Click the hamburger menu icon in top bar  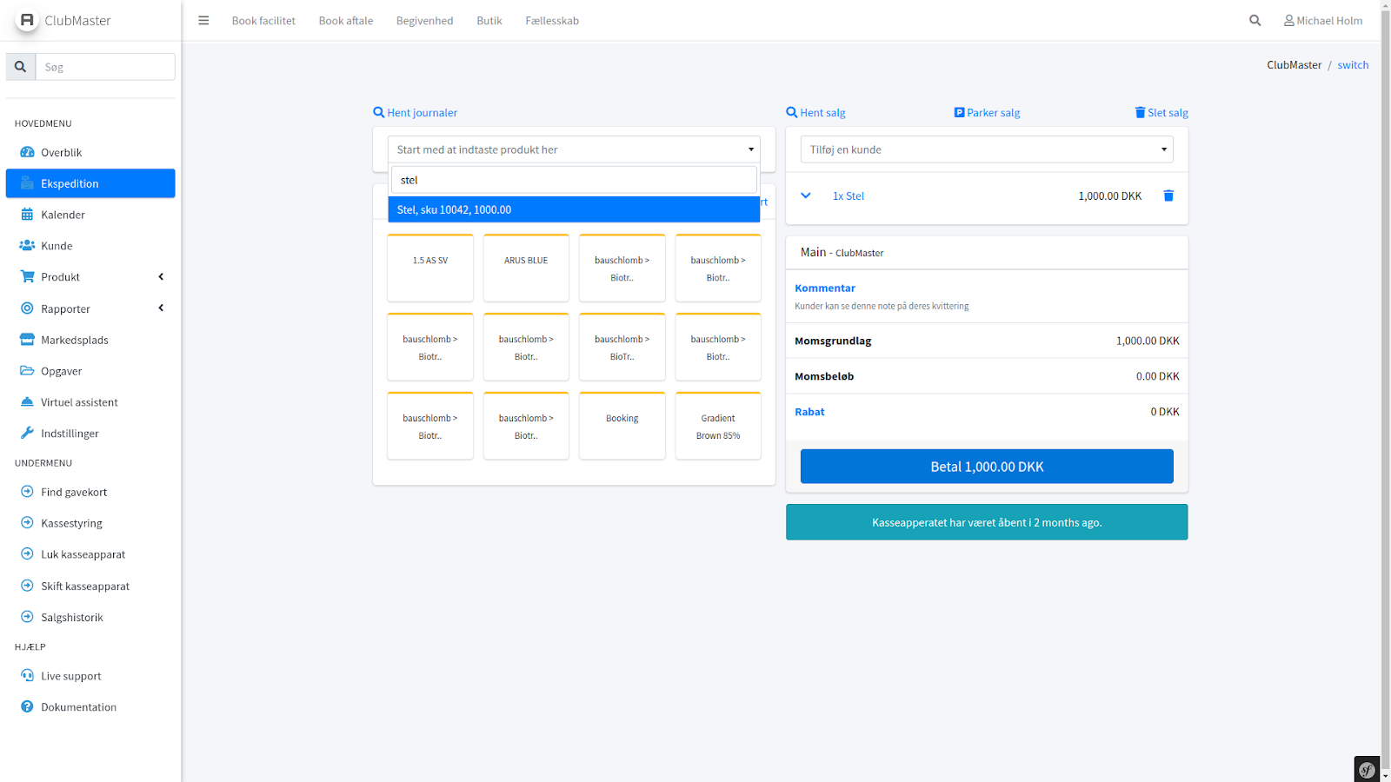click(x=203, y=21)
